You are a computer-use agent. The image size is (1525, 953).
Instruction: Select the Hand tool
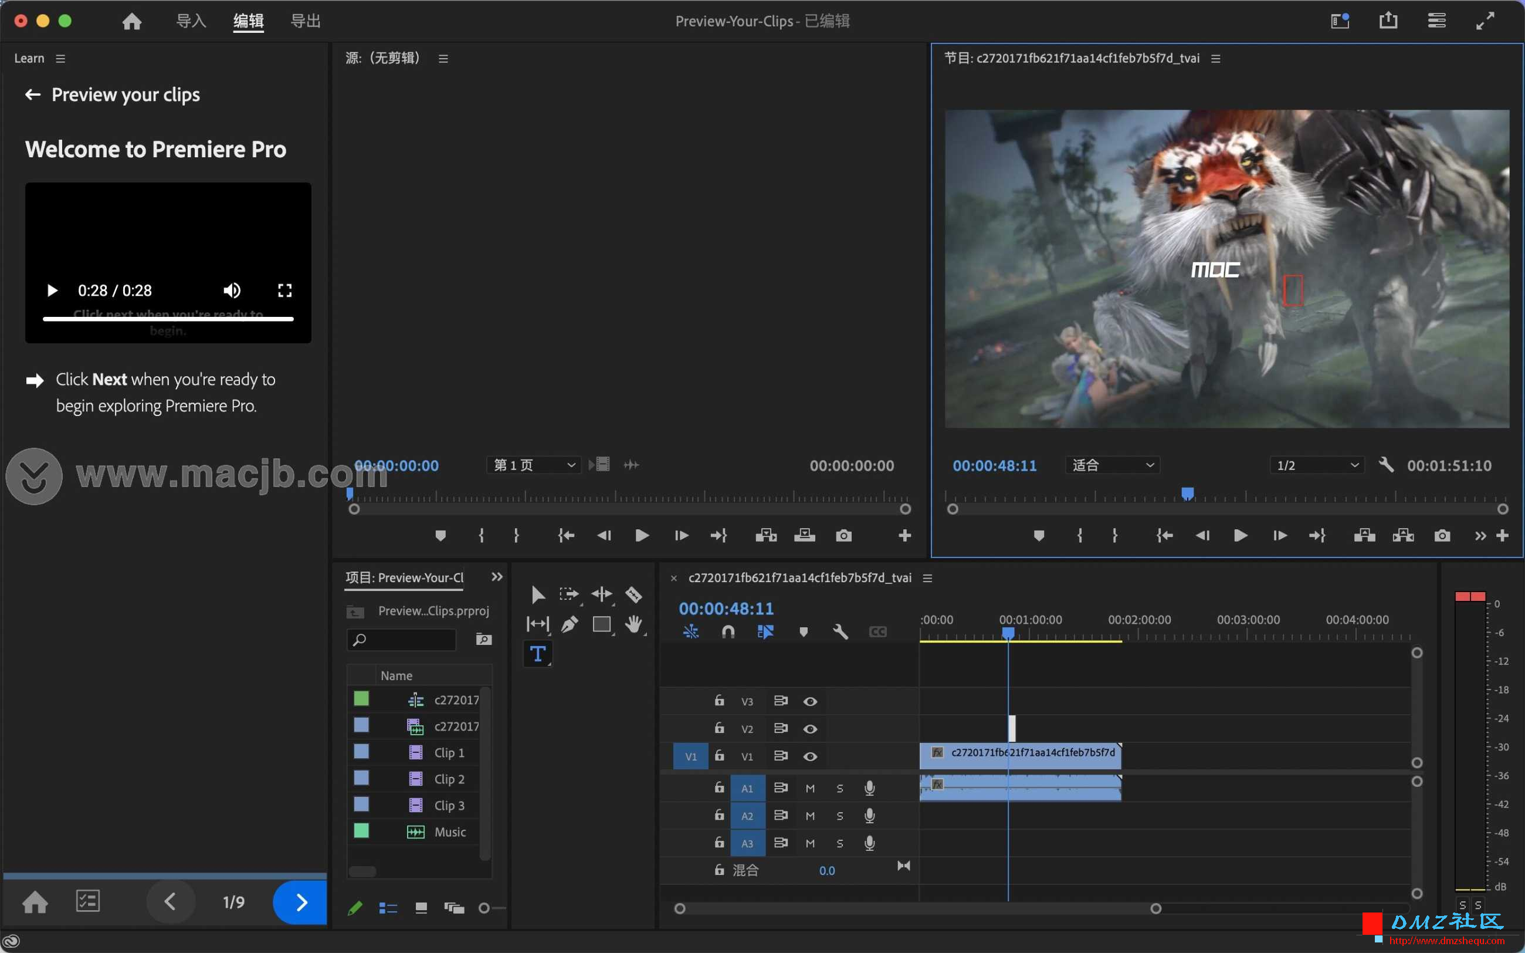(x=633, y=624)
